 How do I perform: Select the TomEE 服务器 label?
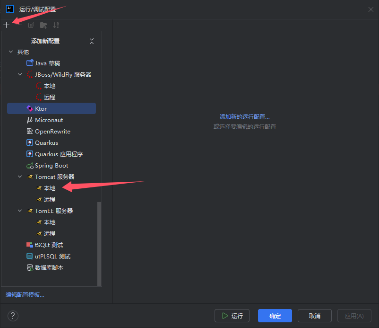[x=54, y=211]
